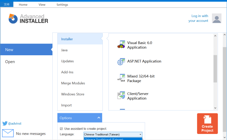Click the ASP.NET Application label
Screen dimensions: 227x140
(x=144, y=61)
